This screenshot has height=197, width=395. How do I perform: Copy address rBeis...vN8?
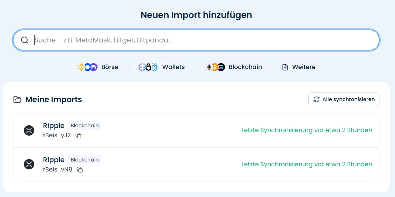point(80,170)
